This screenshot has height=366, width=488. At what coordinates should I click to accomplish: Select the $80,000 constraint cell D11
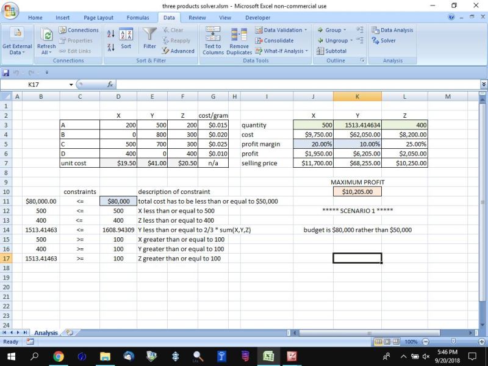point(118,201)
